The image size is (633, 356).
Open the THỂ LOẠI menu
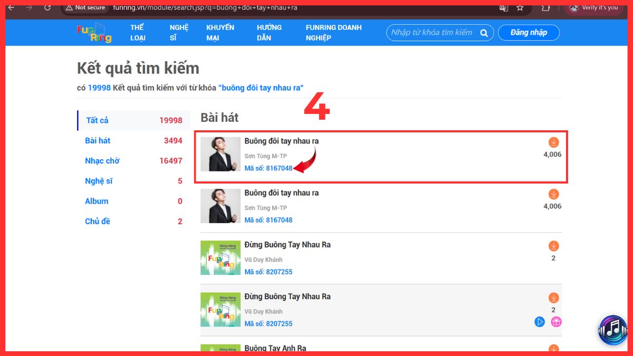click(138, 33)
